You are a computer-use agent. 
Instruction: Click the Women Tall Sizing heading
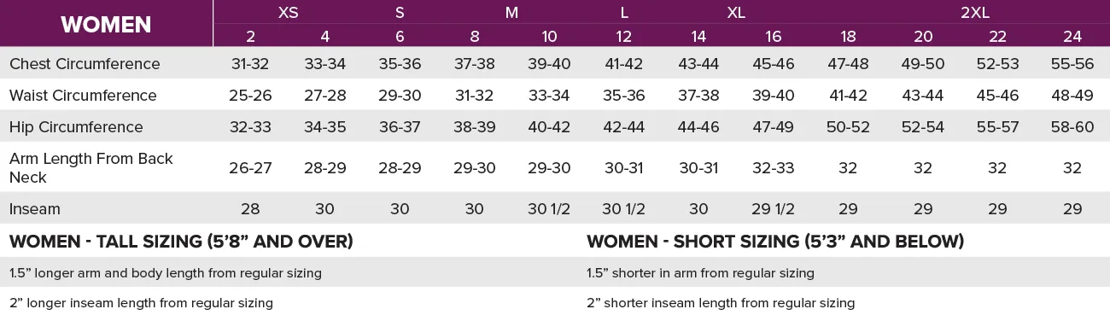[x=181, y=242]
